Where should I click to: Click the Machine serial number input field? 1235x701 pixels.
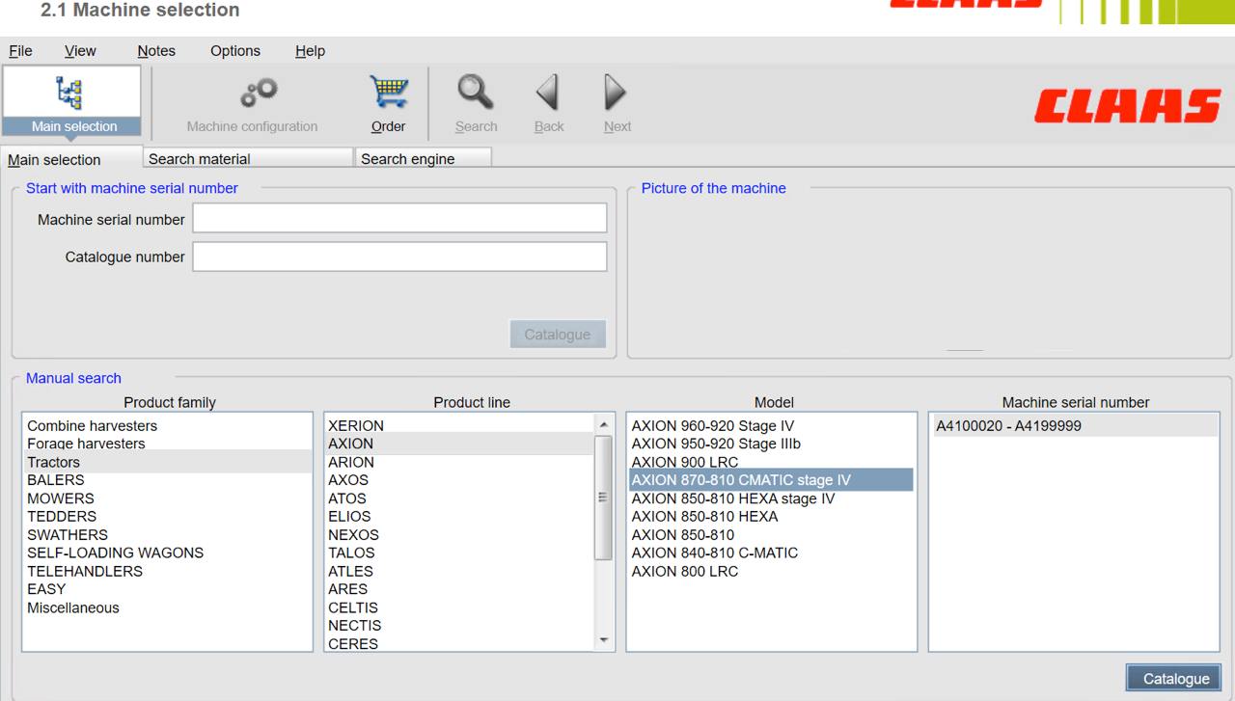point(399,218)
